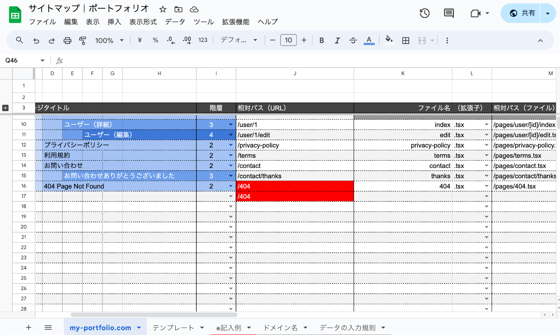
Task: Open the ファイル menu
Action: [42, 22]
